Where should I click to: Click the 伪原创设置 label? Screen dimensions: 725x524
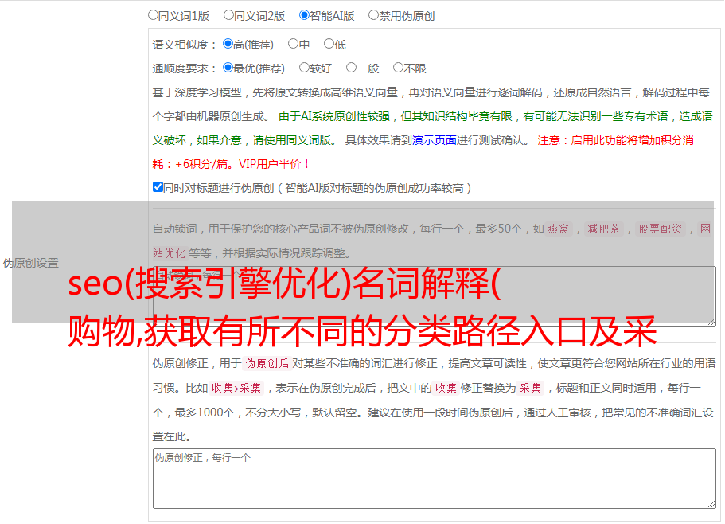tap(31, 263)
